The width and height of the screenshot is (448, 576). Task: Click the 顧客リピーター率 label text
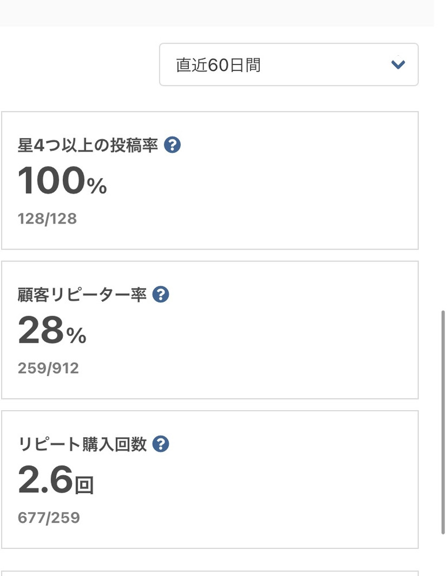pos(82,295)
